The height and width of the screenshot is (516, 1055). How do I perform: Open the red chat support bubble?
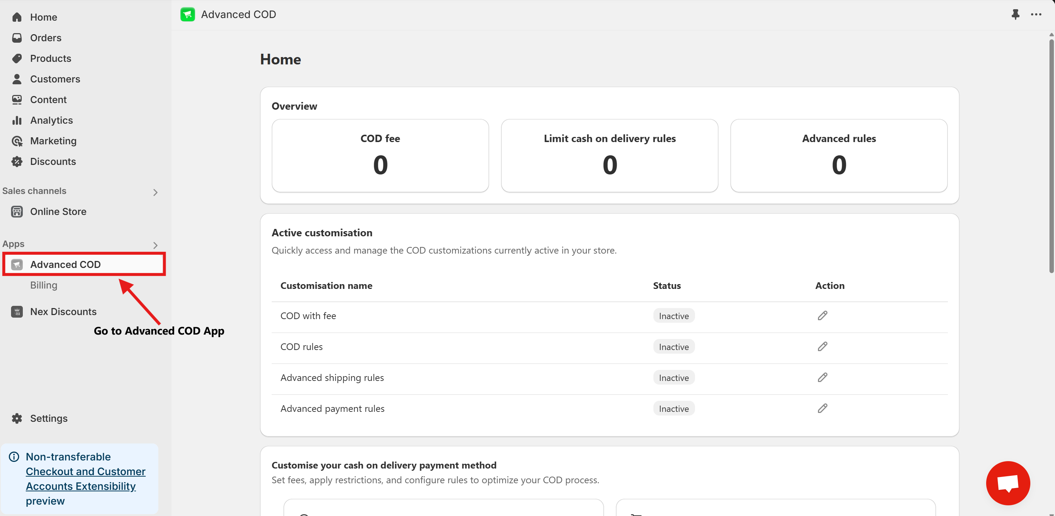tap(1008, 483)
